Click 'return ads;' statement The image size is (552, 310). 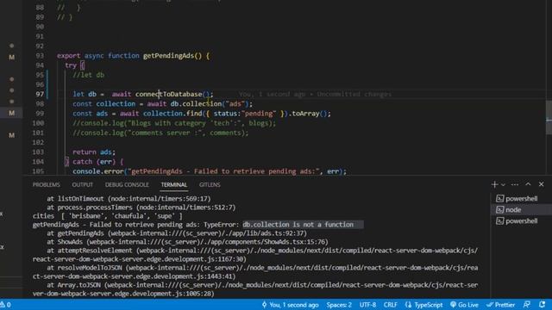coord(94,152)
